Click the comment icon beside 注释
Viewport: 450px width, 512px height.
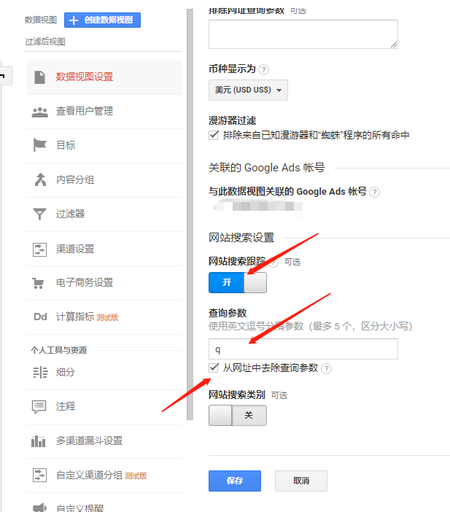[x=39, y=407]
